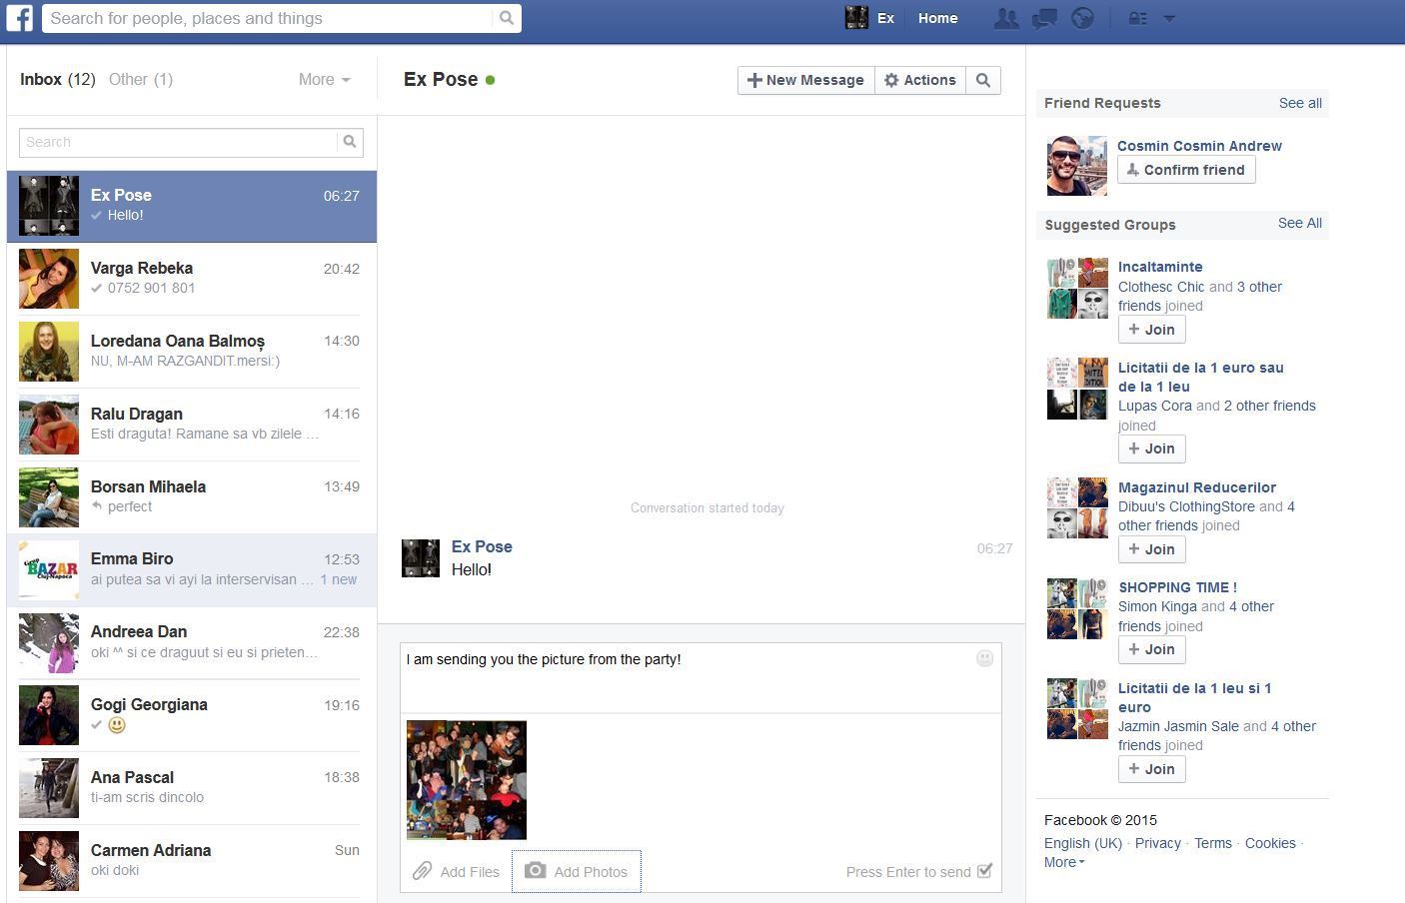Open Varga Rebeka conversation
1405x903 pixels.
[x=192, y=279]
